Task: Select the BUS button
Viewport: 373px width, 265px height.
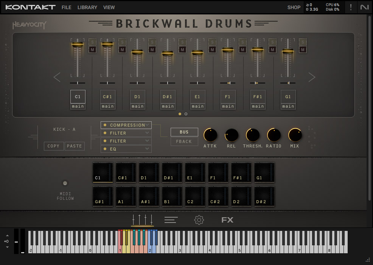Action: [x=184, y=132]
